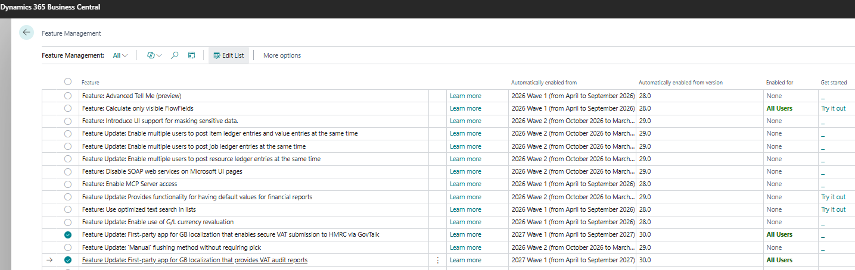Click version 30.0 in HMRC via GovTalk row

click(645, 234)
